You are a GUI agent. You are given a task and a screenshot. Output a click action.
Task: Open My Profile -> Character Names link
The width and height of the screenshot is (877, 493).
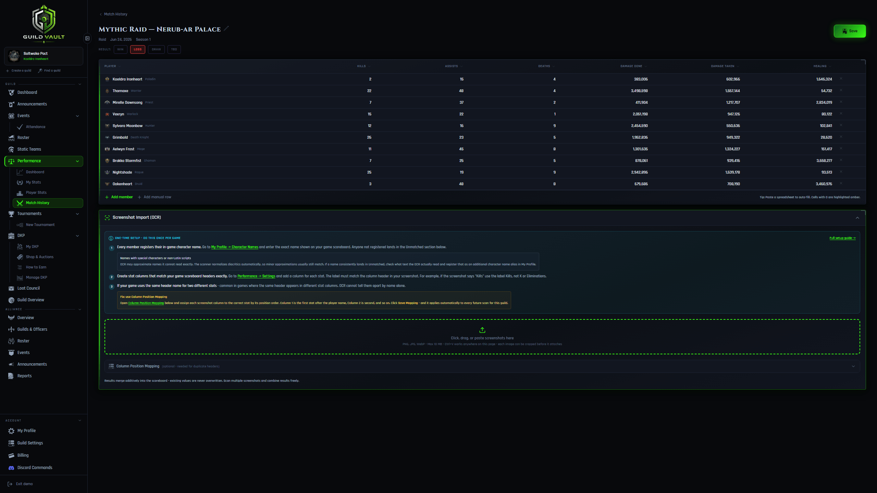(235, 247)
